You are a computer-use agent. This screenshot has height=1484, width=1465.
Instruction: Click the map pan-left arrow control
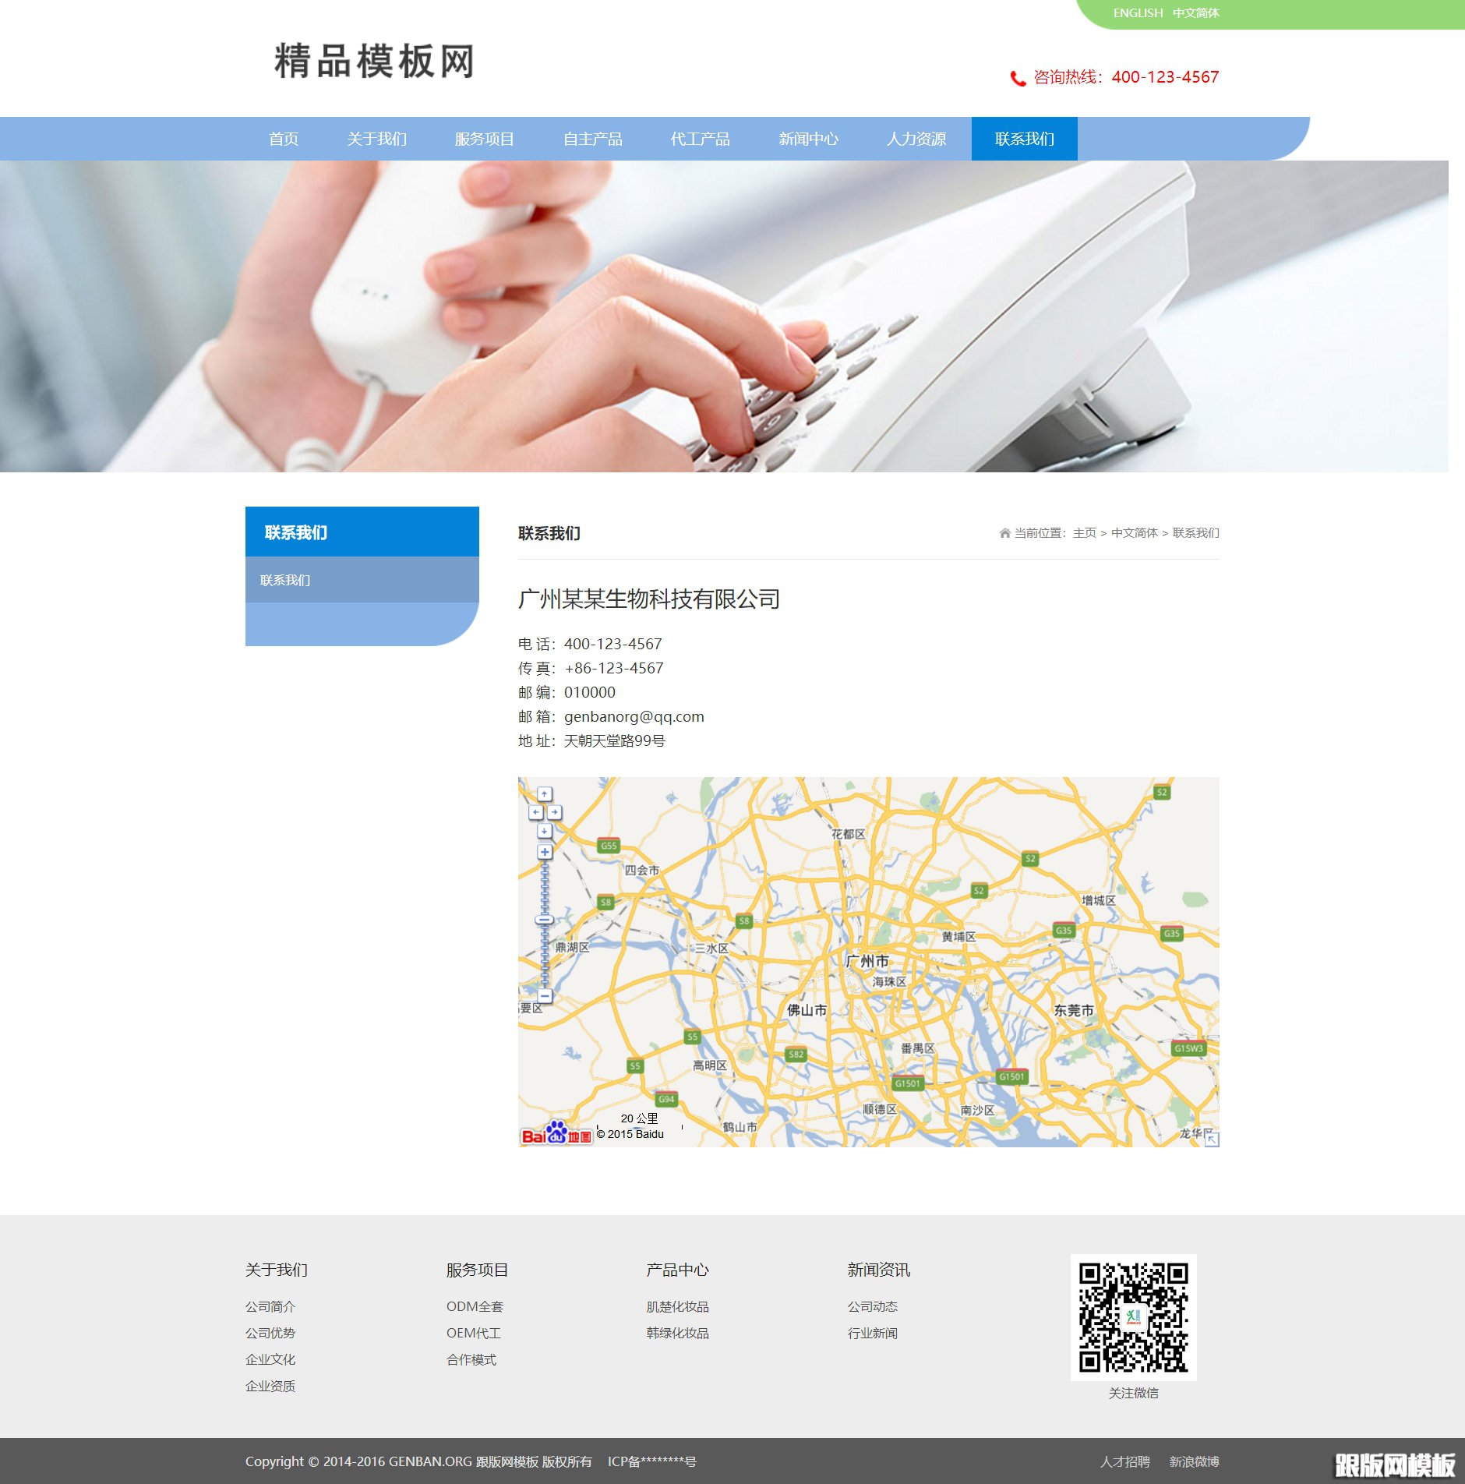(x=536, y=812)
